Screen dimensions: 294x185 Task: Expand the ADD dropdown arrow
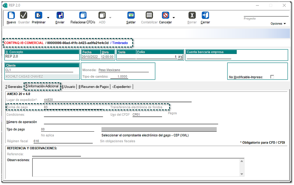[x=110, y=18]
